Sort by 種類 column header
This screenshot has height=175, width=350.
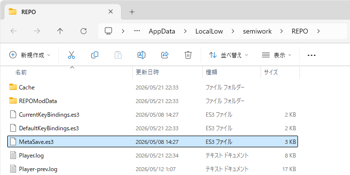(211, 72)
